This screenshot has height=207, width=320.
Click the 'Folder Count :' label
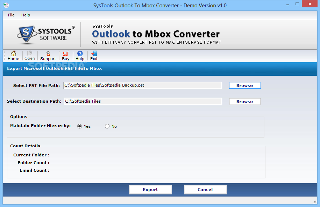[x=34, y=163]
